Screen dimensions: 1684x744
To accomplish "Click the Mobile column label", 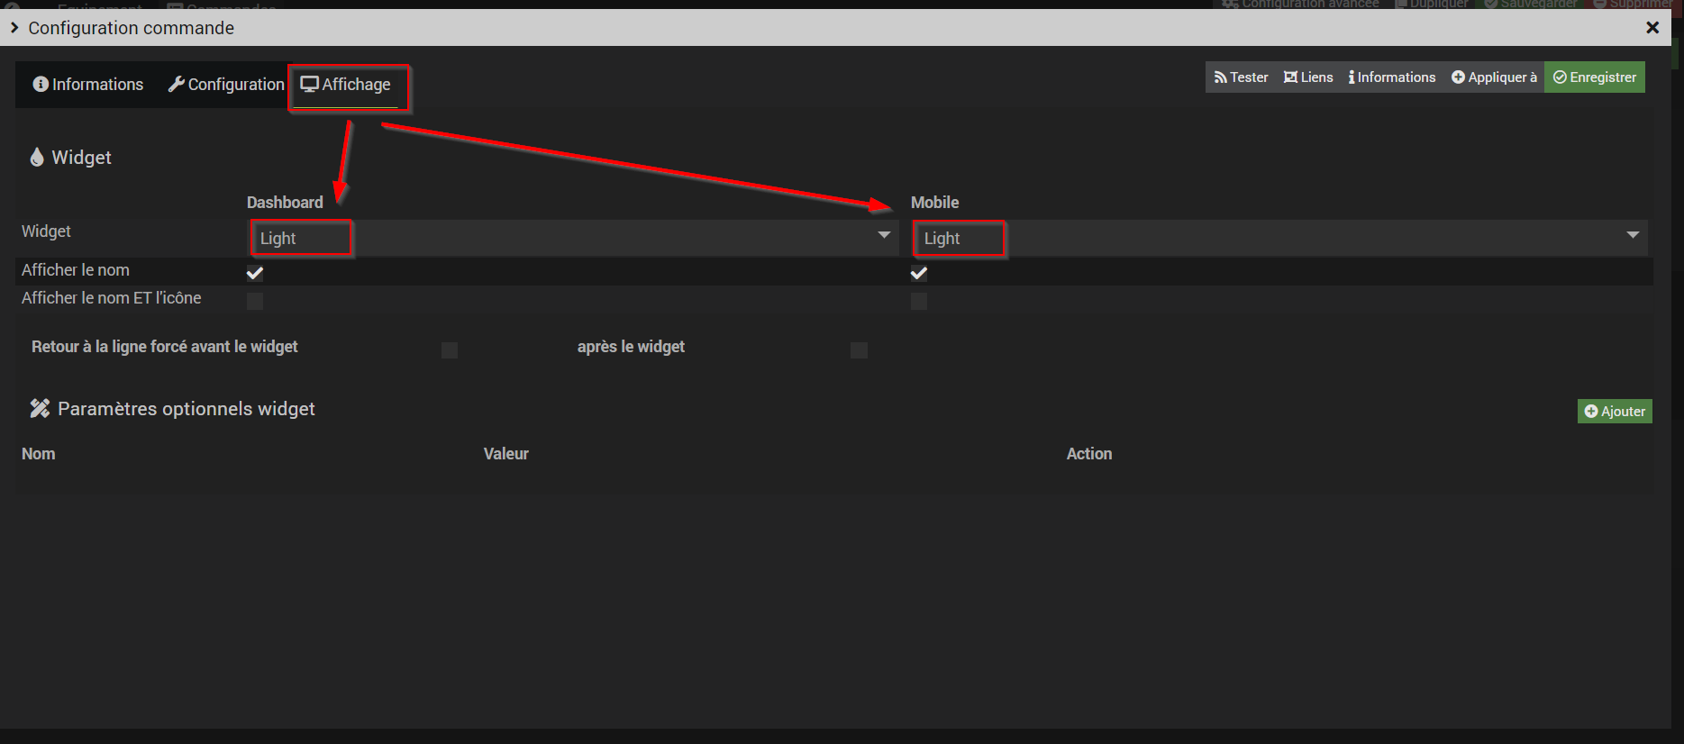I will point(935,203).
